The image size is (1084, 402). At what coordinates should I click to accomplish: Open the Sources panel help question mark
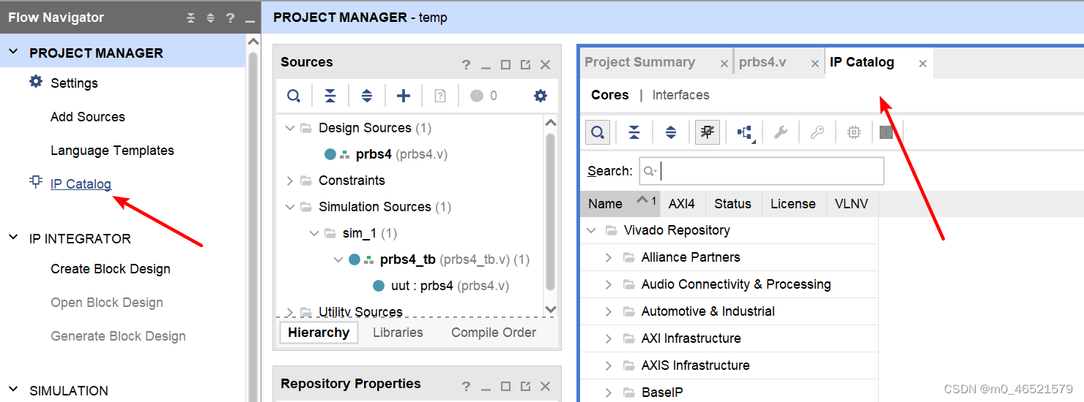coord(466,65)
